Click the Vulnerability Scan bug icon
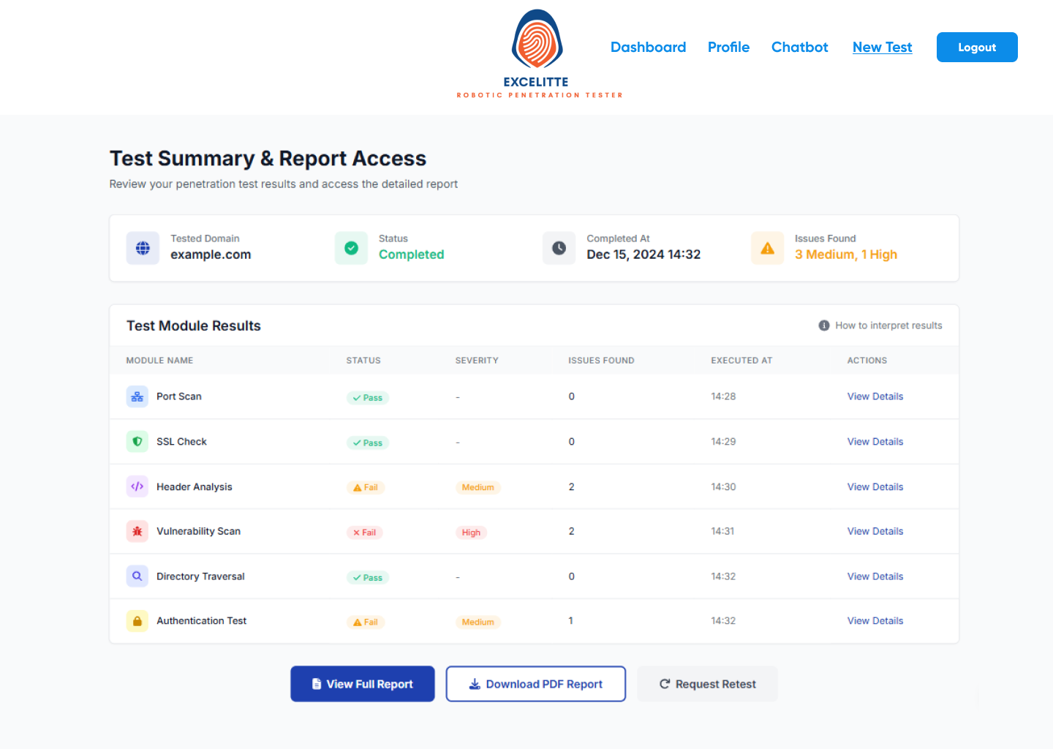This screenshot has height=749, width=1053. pos(137,532)
